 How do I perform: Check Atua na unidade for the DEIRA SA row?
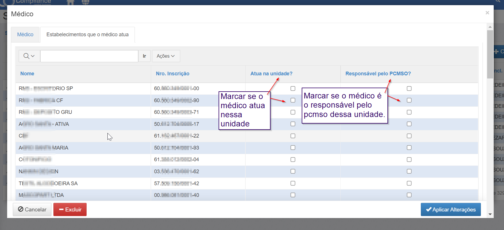(x=293, y=183)
